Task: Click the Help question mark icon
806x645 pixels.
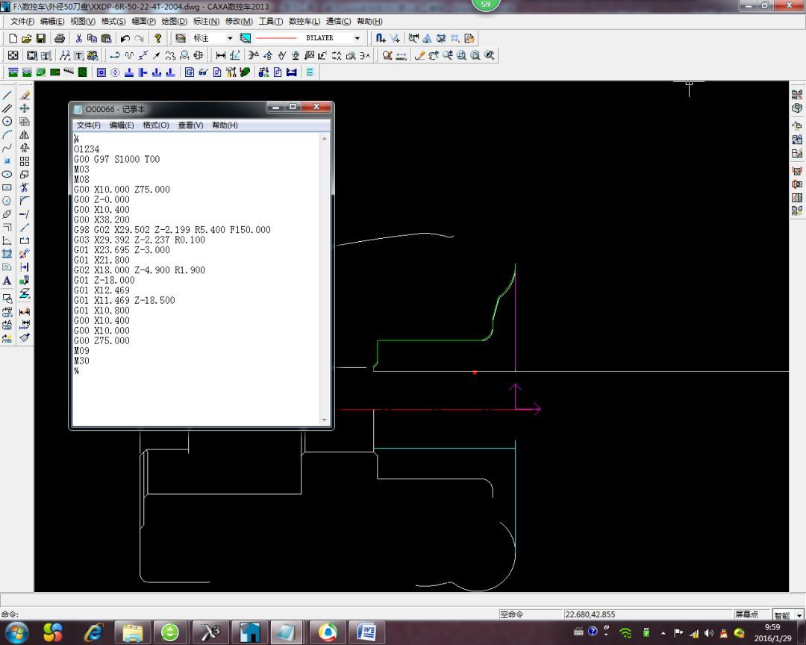Action: pyautogui.click(x=158, y=38)
